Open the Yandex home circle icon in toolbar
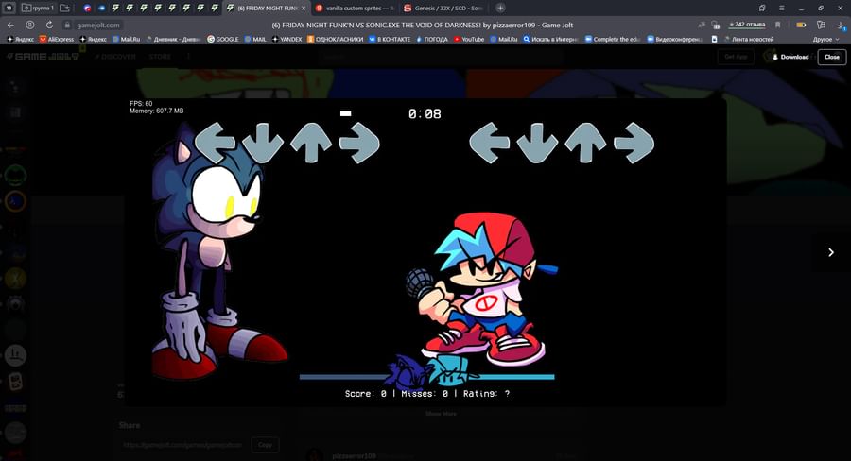This screenshot has width=851, height=461. pyautogui.click(x=30, y=25)
